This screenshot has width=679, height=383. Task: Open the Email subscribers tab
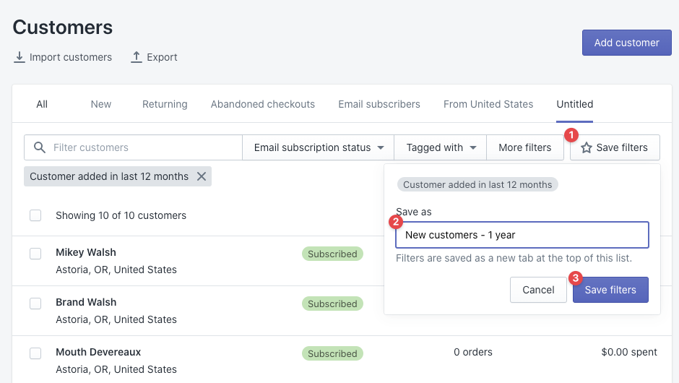[x=379, y=104]
